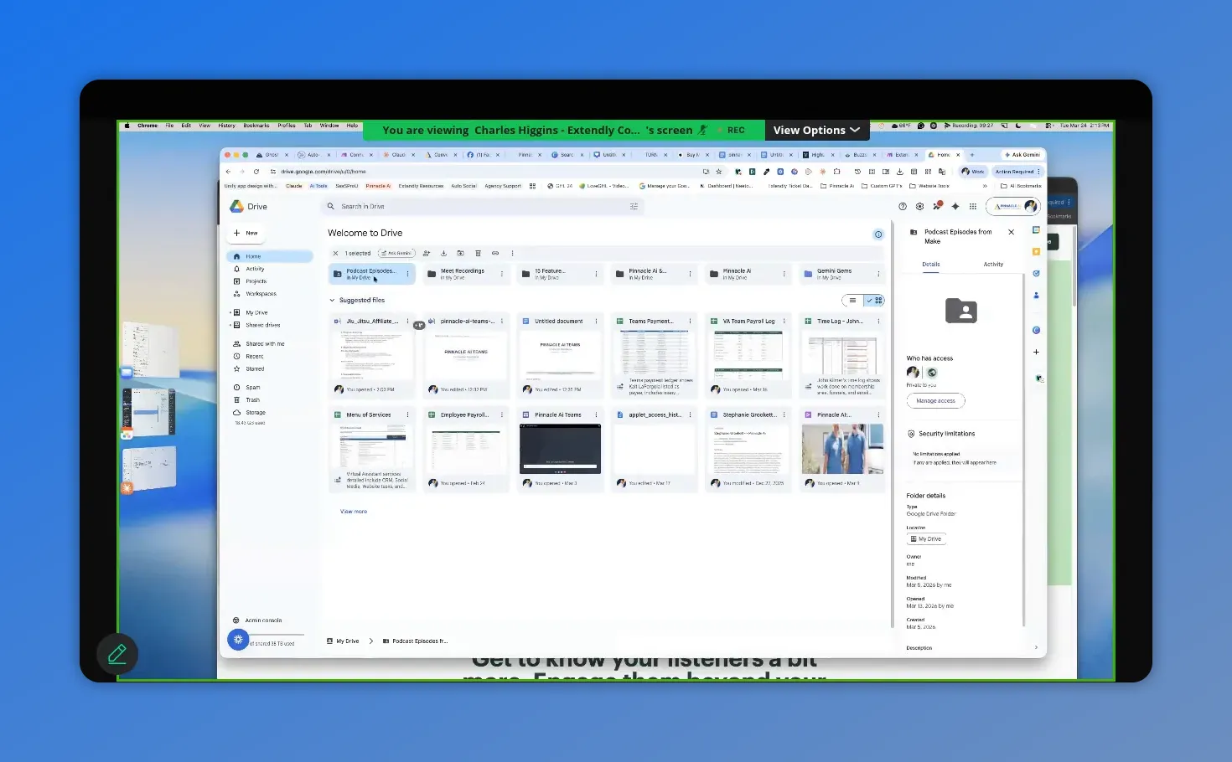The width and height of the screenshot is (1232, 762).
Task: Open the Bookmarks menu in the menu bar
Action: click(x=256, y=125)
